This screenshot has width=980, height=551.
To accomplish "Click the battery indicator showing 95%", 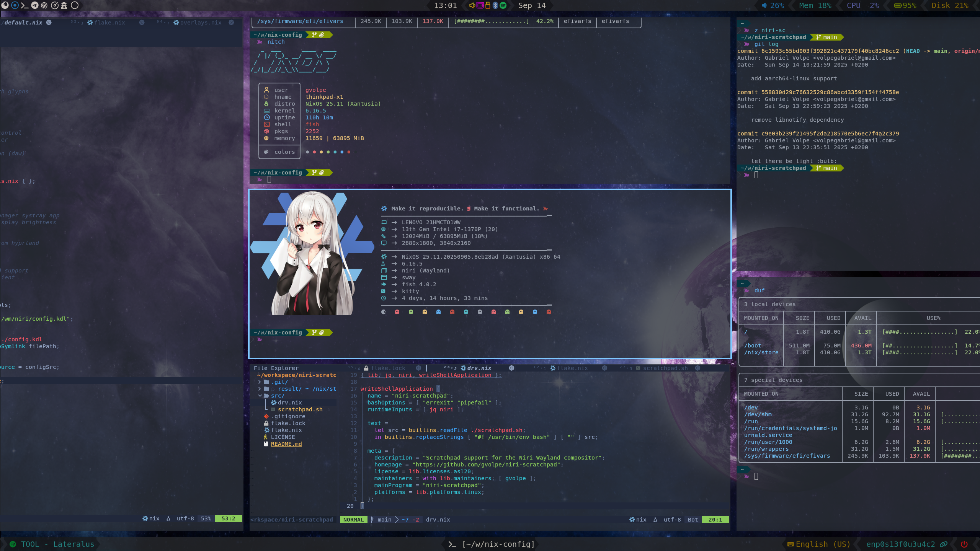I will (x=905, y=5).
